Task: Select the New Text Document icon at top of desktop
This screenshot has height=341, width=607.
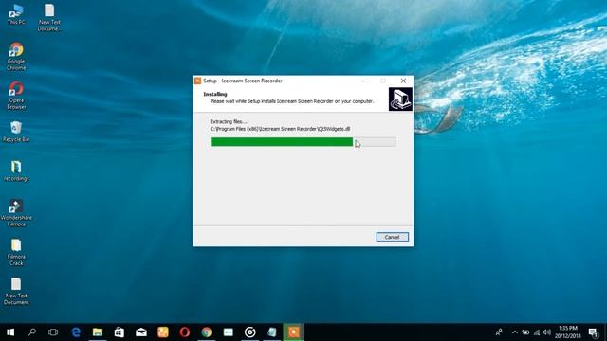Action: point(49,18)
